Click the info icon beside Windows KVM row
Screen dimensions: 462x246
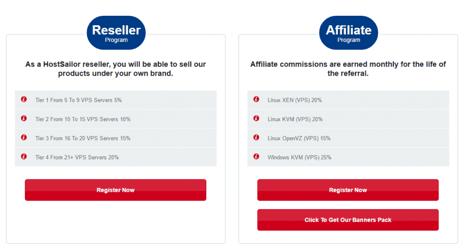point(256,156)
